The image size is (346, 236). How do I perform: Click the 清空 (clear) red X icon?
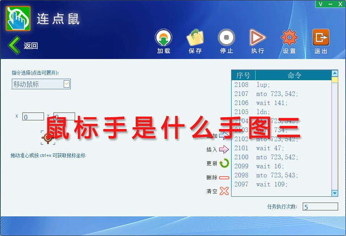pos(224,191)
